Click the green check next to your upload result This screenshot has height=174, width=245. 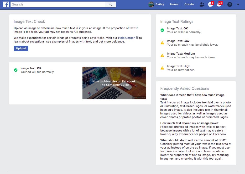(15, 70)
